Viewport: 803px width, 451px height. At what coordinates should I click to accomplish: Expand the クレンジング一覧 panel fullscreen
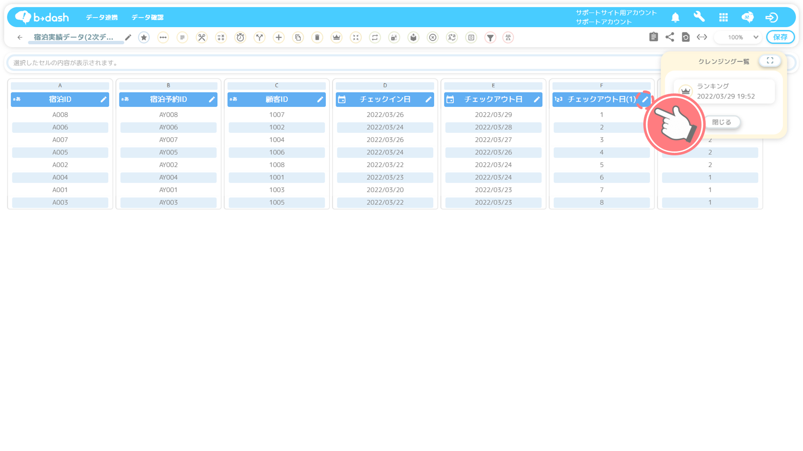tap(770, 61)
